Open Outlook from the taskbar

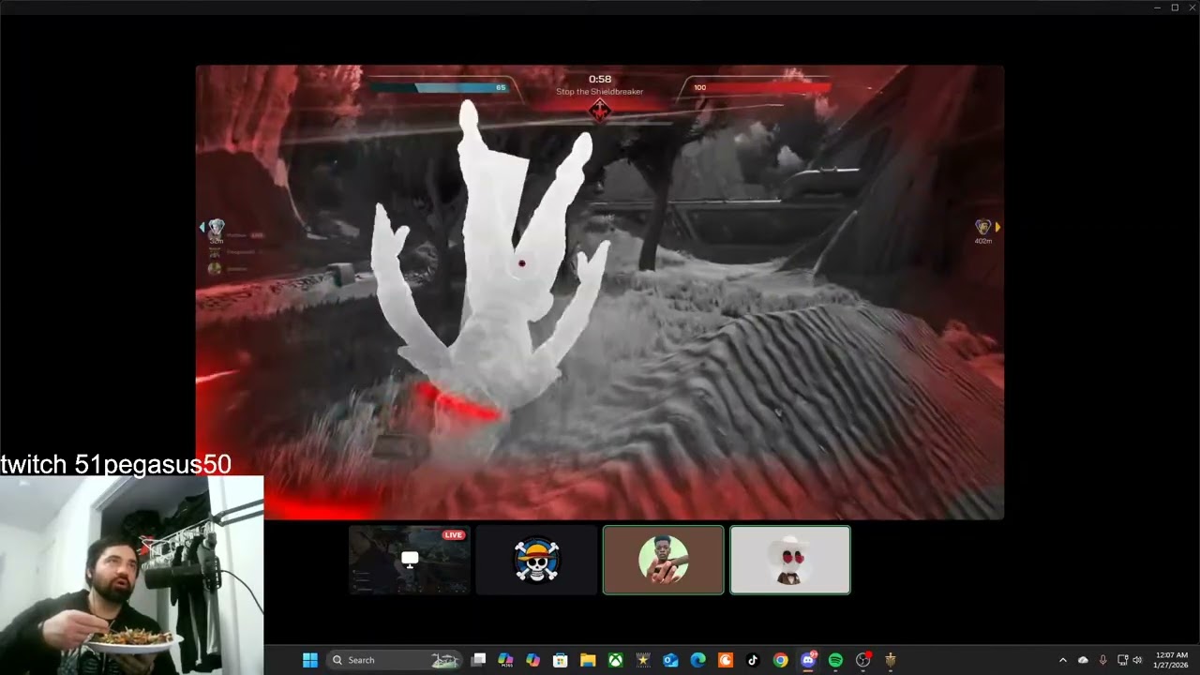pyautogui.click(x=670, y=660)
